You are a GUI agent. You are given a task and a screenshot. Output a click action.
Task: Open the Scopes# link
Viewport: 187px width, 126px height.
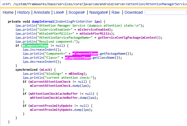tap(77, 12)
